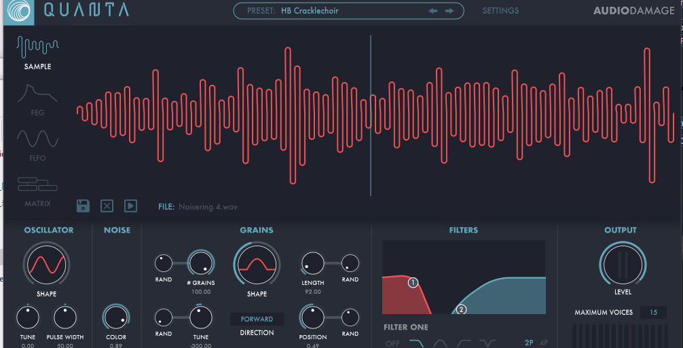Set Filter One to OFF
Screen dimensions: 683x348
tap(392, 344)
